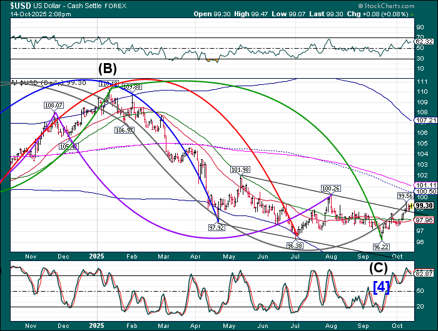The height and width of the screenshot is (331, 438).
Task: Click the 100.26 August peak callout
Action: (330, 188)
